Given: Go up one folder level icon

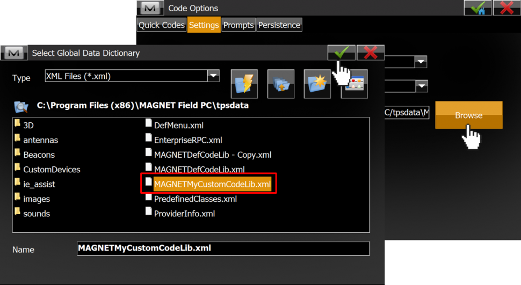Looking at the screenshot, I should [280, 84].
